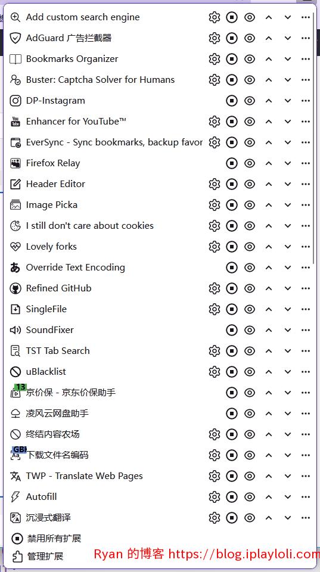
Task: Open 管理扩展 manage extensions
Action: (45, 557)
